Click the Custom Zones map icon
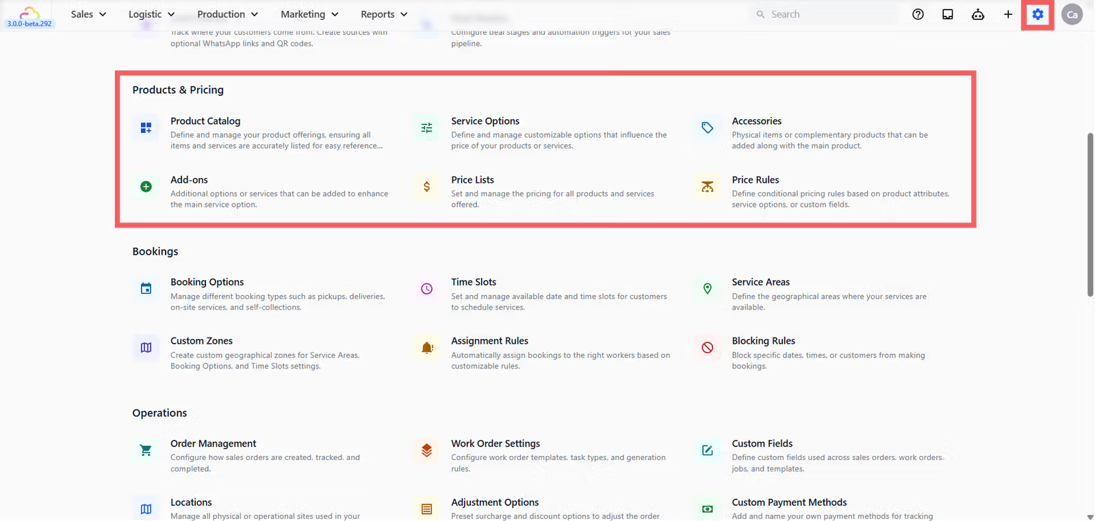The image size is (1095, 521). coord(146,348)
